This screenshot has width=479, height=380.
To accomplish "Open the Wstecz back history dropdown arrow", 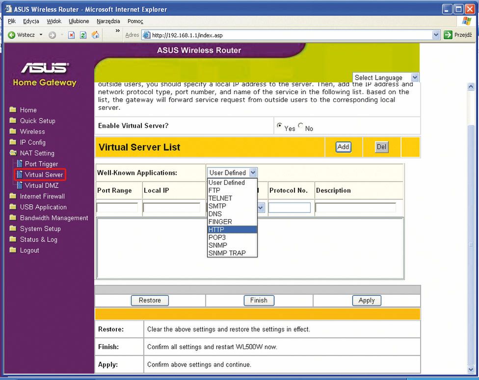I will pos(41,35).
